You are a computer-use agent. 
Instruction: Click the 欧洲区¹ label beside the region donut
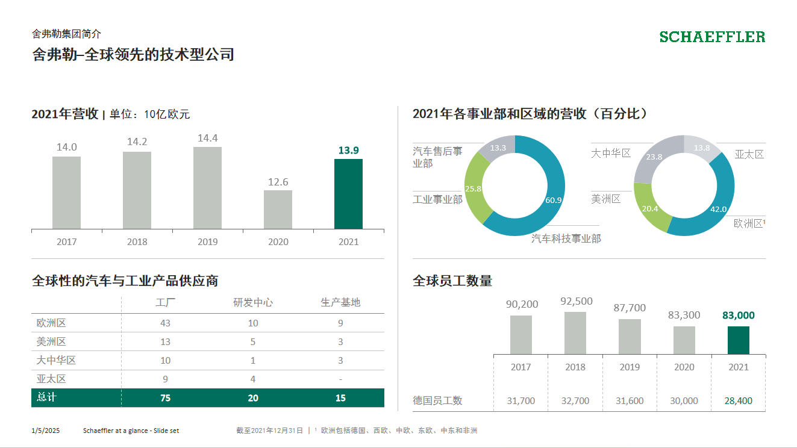coord(749,223)
